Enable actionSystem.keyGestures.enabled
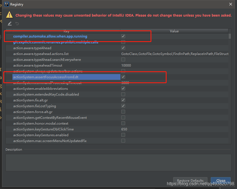This screenshot has width=237, height=189. (x=123, y=135)
